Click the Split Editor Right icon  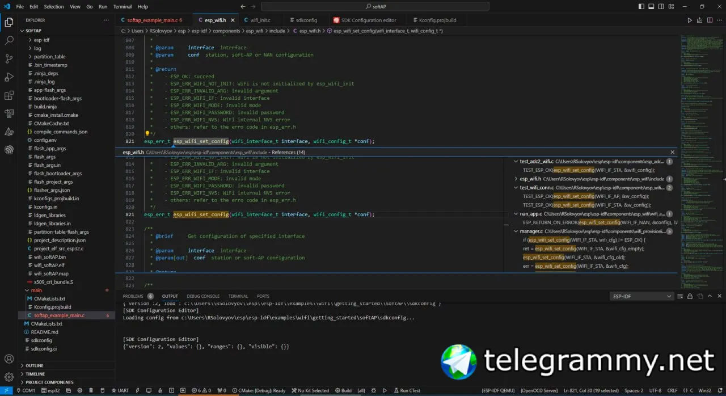pos(710,20)
